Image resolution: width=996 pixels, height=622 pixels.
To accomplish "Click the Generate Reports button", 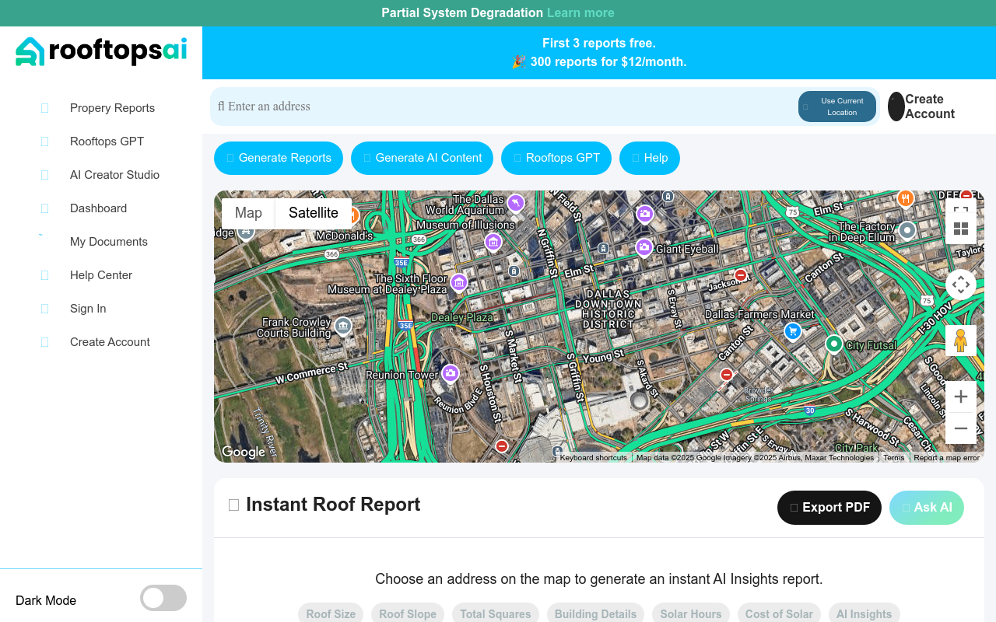I will coord(279,158).
